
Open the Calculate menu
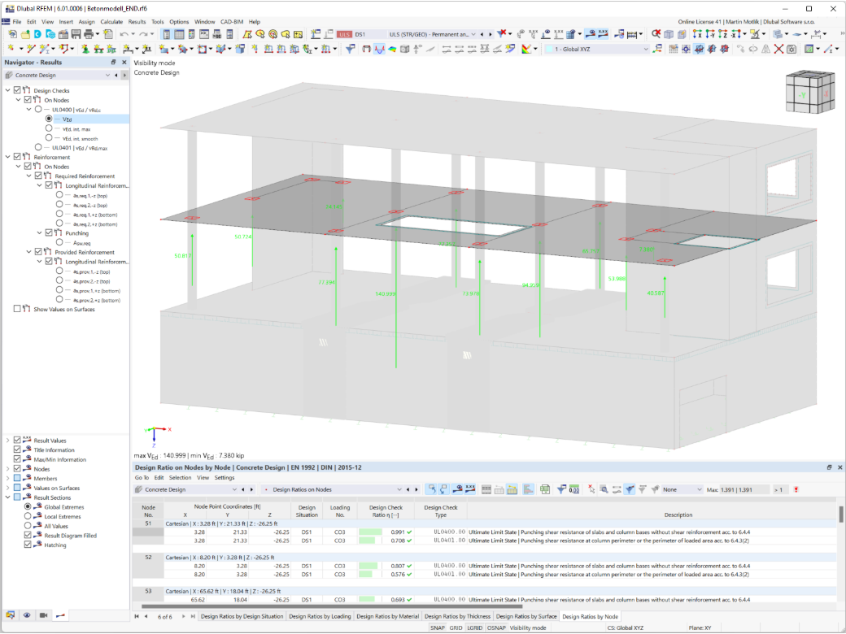(x=111, y=22)
